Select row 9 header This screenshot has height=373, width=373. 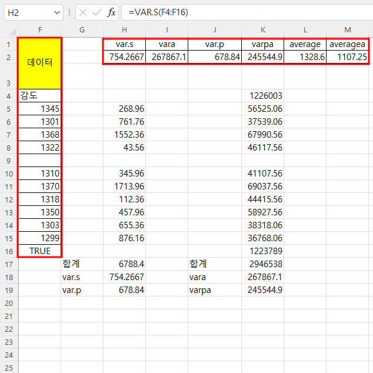click(9, 161)
